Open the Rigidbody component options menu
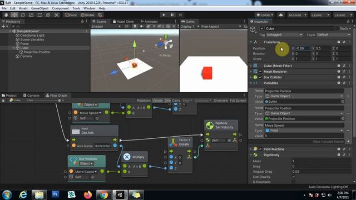Viewport: 356px width, 200px height. (x=349, y=155)
